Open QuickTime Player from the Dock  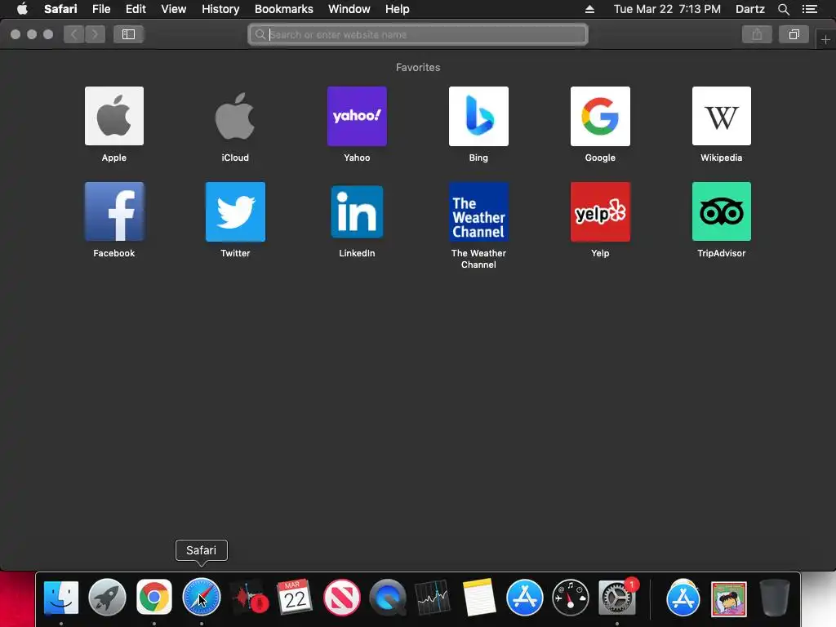click(388, 597)
